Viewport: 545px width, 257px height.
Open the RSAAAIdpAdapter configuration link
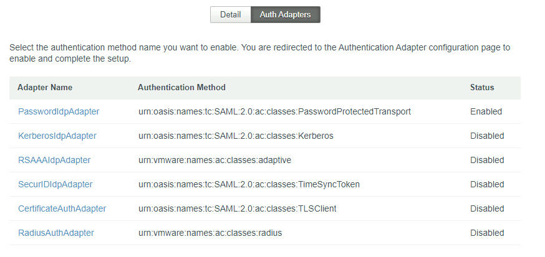(54, 160)
